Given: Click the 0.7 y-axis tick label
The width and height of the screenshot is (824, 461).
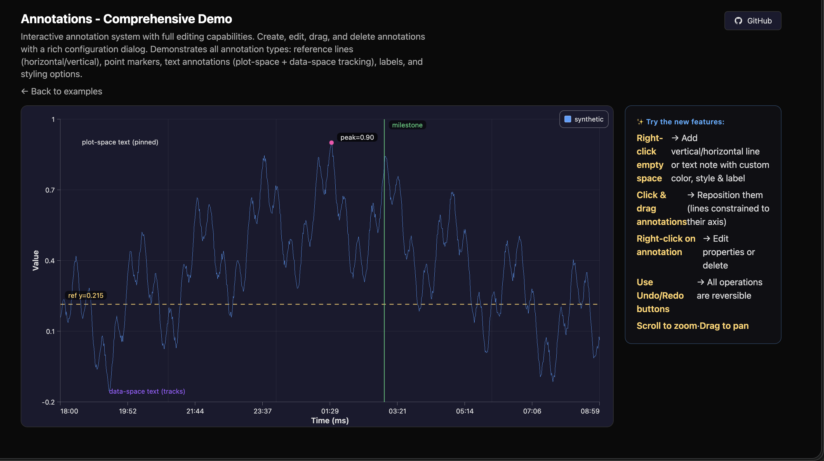Looking at the screenshot, I should point(50,190).
